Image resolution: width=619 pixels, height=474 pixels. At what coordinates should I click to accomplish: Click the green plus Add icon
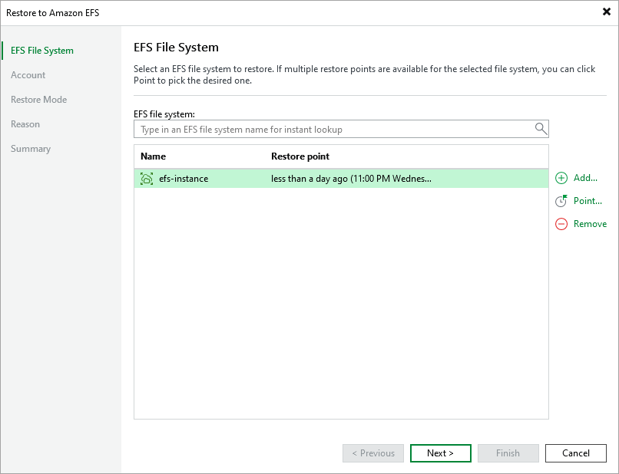[x=561, y=178]
